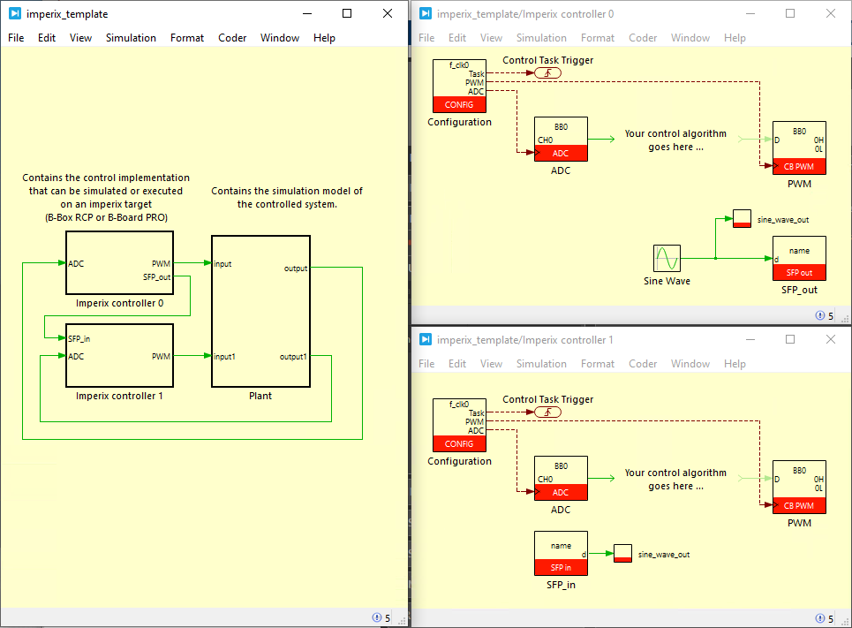
Task: Select the ADC block in controller 0 window
Action: point(561,140)
